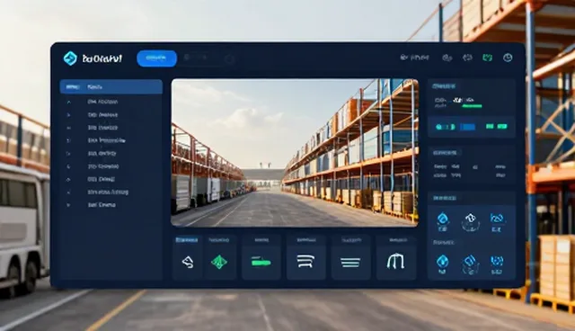Click lower-row blue droplet icon in bottom-right card
The image size is (575, 331).
[443, 262]
